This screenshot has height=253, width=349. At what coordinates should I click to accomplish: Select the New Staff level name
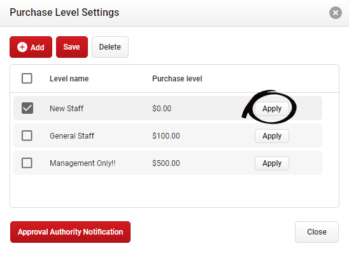click(66, 109)
